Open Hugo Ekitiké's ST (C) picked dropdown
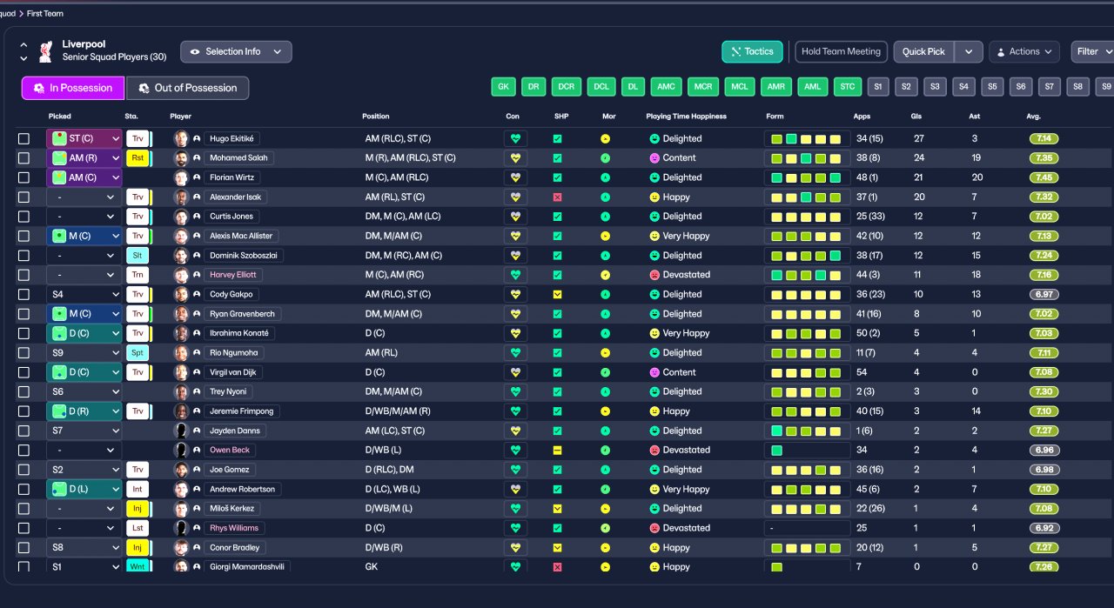This screenshot has width=1114, height=608. (x=84, y=138)
